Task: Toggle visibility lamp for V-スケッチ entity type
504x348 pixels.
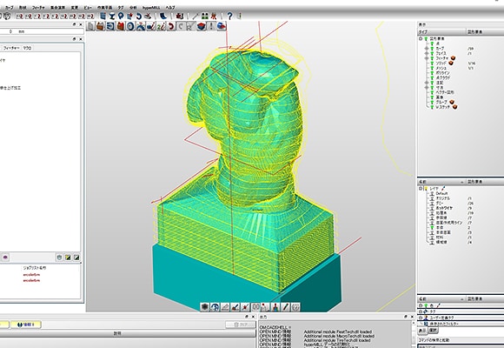Action: (x=433, y=107)
